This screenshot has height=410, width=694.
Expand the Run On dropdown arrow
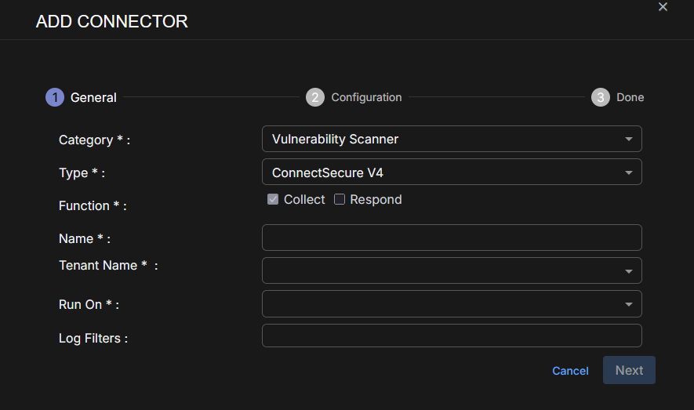pos(628,304)
